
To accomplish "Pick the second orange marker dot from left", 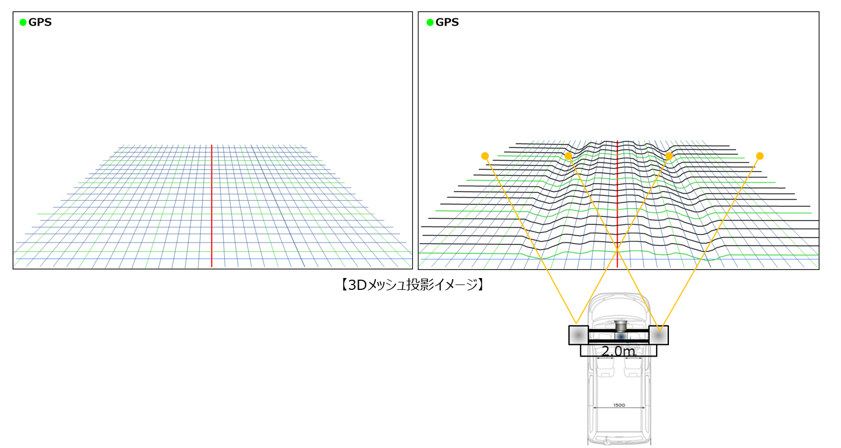I will point(568,156).
